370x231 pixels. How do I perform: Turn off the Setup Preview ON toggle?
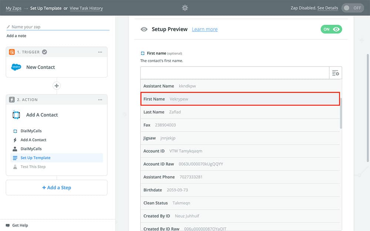(331, 29)
